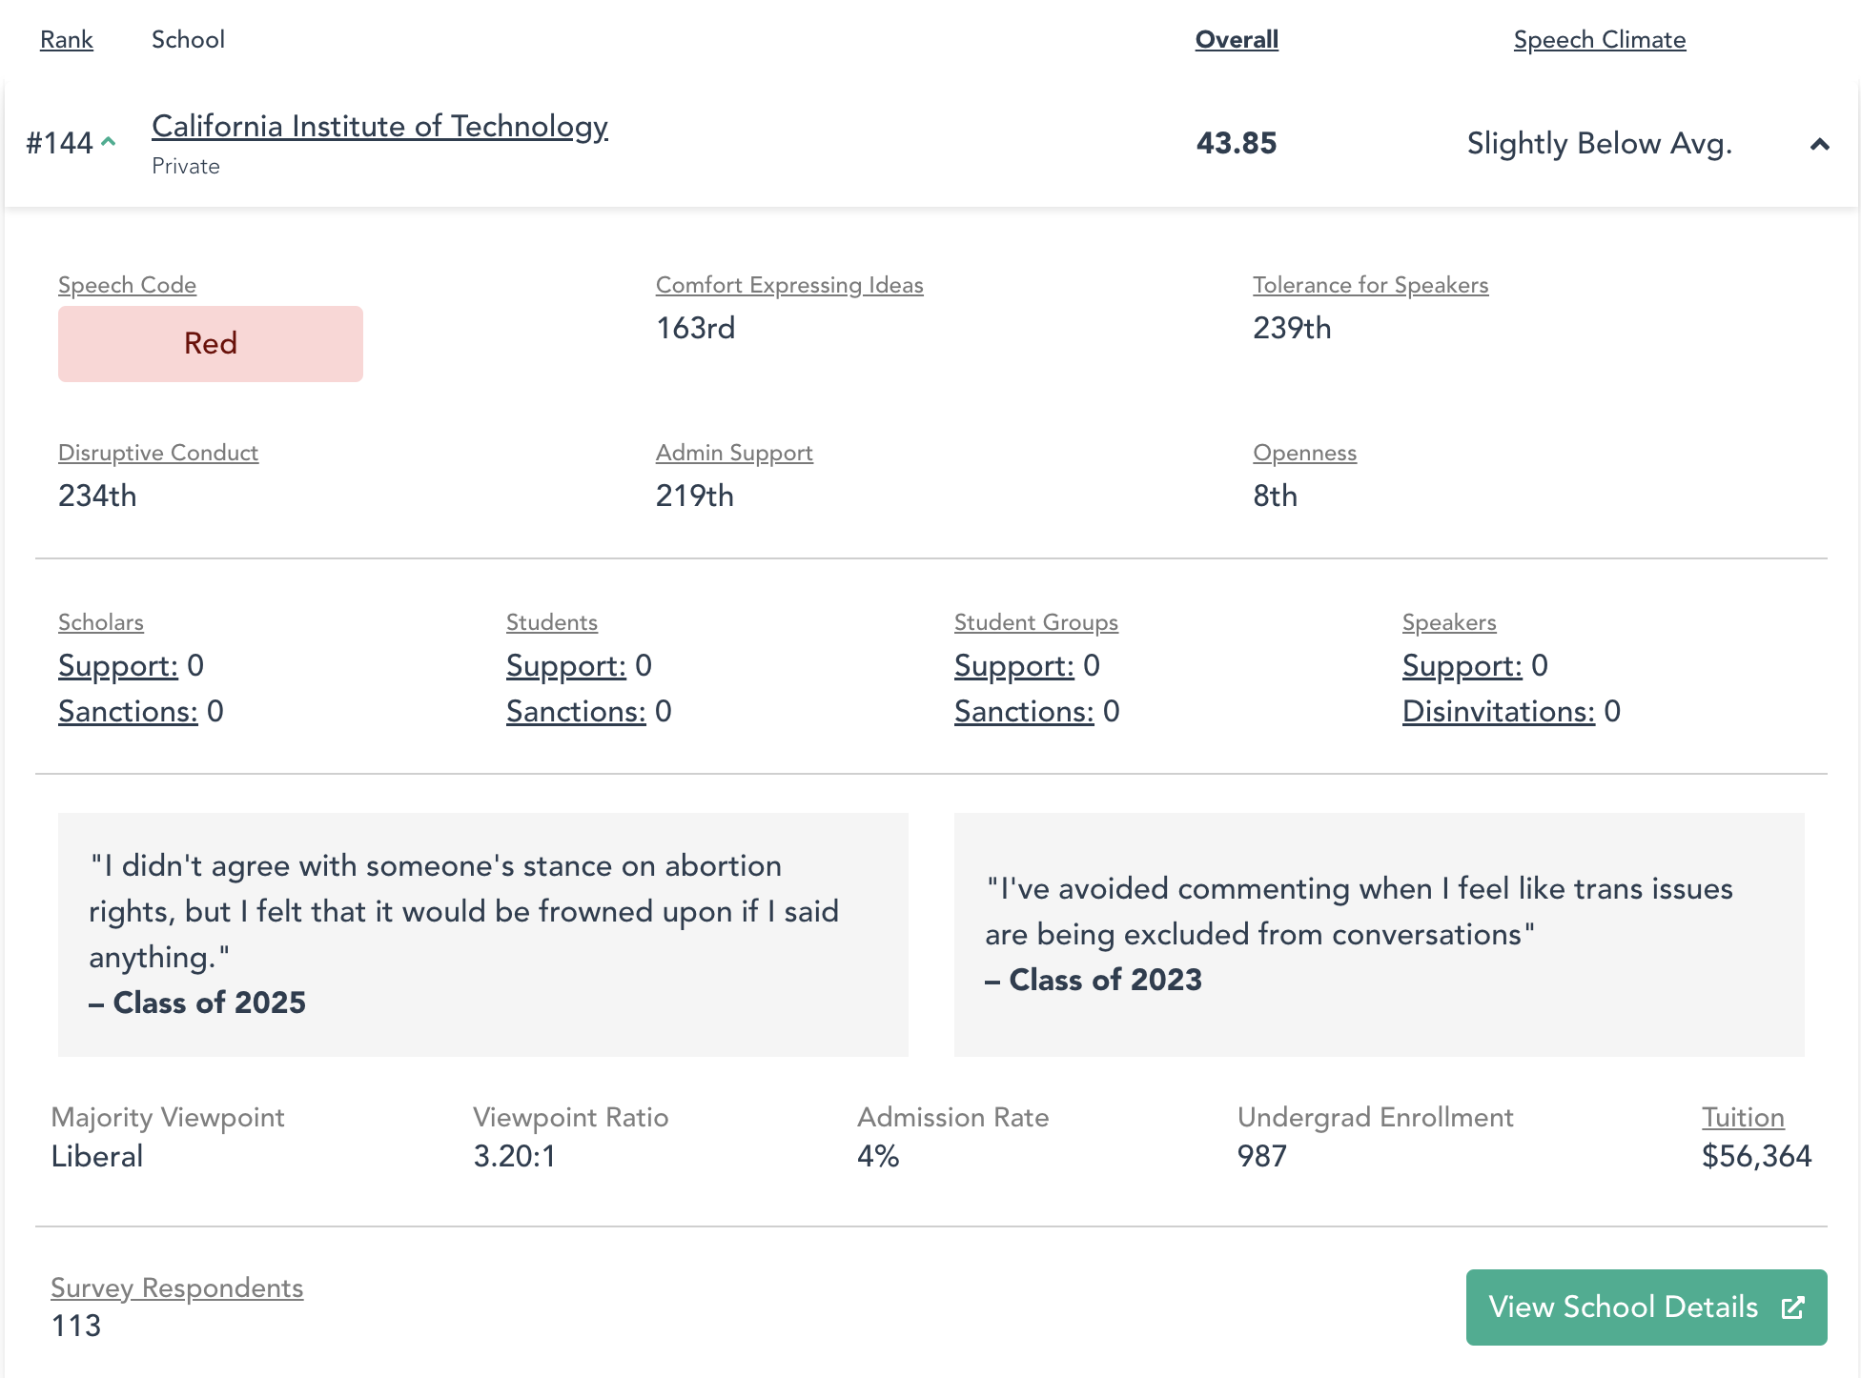Click the #144 rank number

[x=59, y=143]
